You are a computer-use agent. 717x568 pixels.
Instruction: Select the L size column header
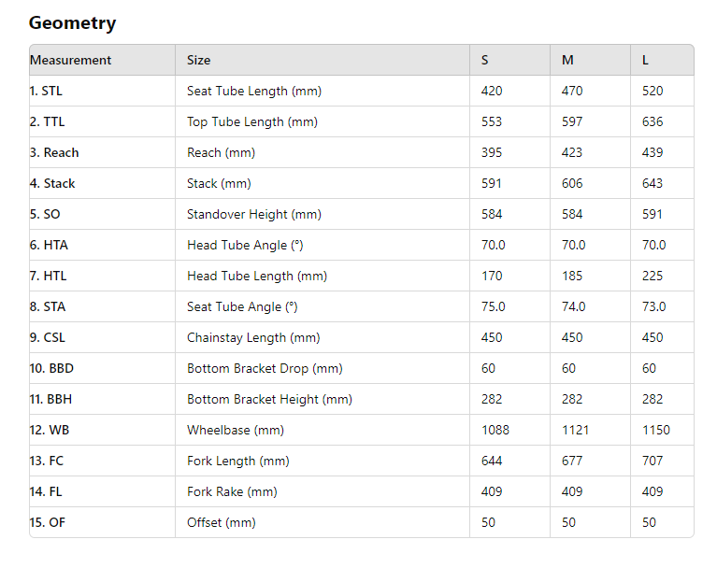tap(645, 60)
